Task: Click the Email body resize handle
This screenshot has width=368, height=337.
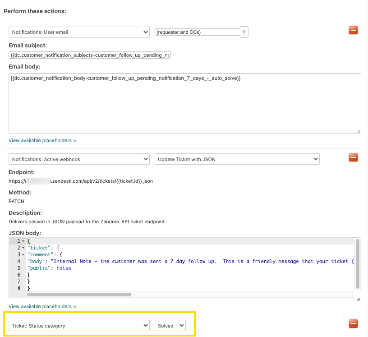Action: pyautogui.click(x=359, y=131)
